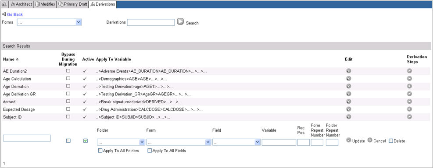Image resolution: width=433 pixels, height=168 pixels.
Task: Edit the Age Calculation derivation
Action: (348, 78)
